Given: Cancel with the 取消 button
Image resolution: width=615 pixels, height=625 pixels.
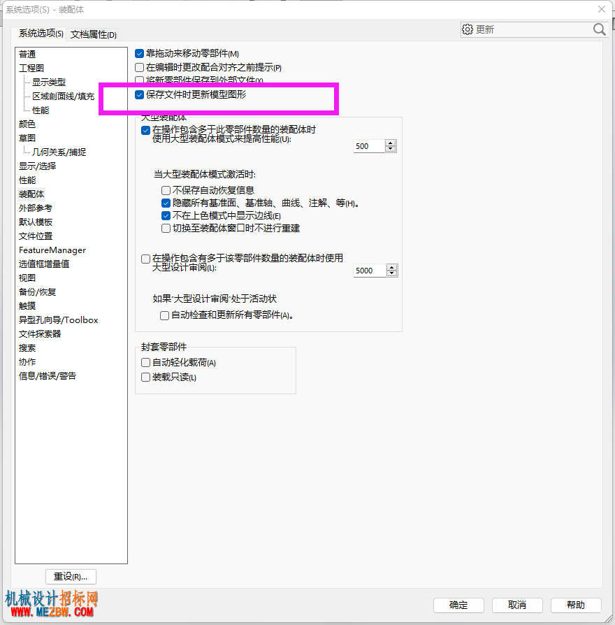Looking at the screenshot, I should pyautogui.click(x=517, y=605).
